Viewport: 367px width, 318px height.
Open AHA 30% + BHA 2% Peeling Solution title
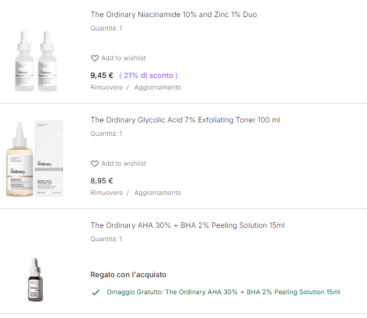[188, 225]
